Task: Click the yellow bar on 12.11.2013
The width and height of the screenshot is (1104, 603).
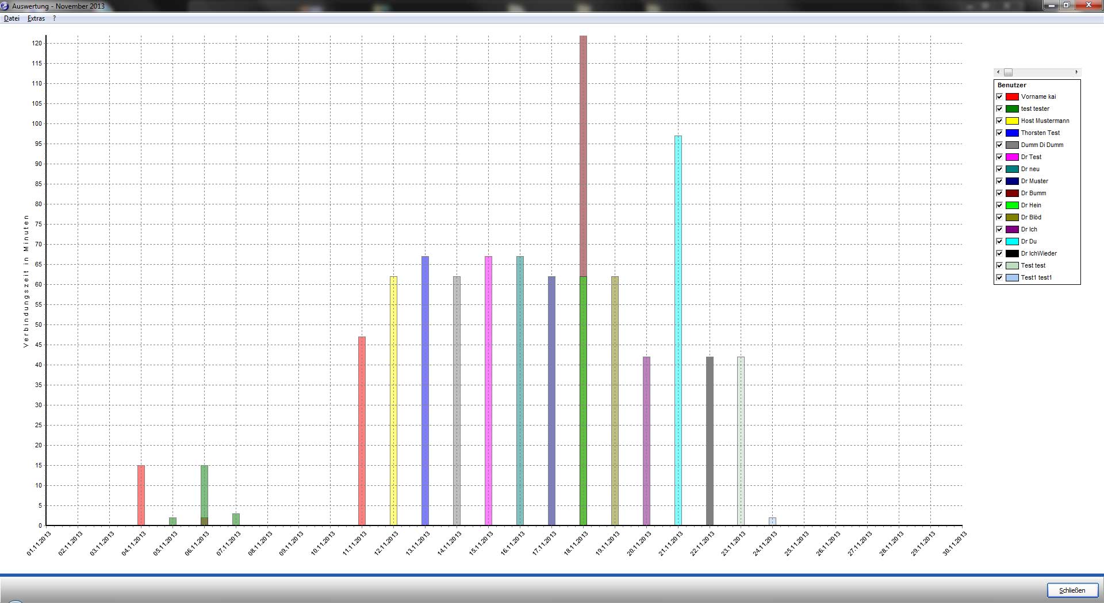Action: (393, 401)
